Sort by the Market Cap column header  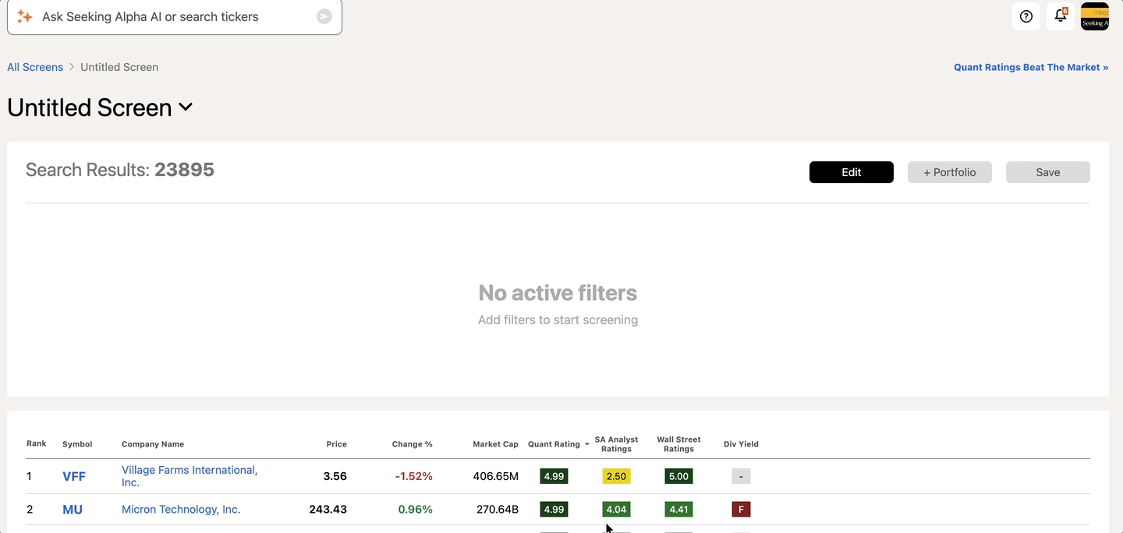coord(495,444)
